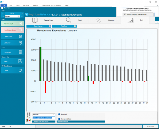The height and width of the screenshot is (129, 159).
Task: Click the I-E Month bar chart icon
Action: 29,120
